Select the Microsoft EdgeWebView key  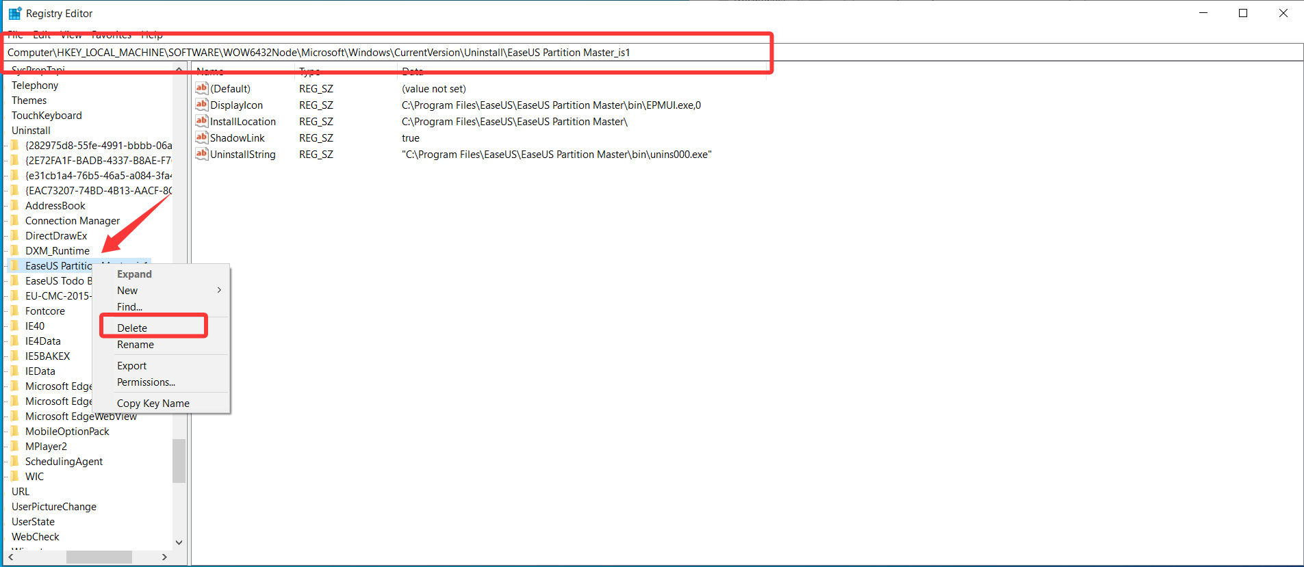(81, 416)
